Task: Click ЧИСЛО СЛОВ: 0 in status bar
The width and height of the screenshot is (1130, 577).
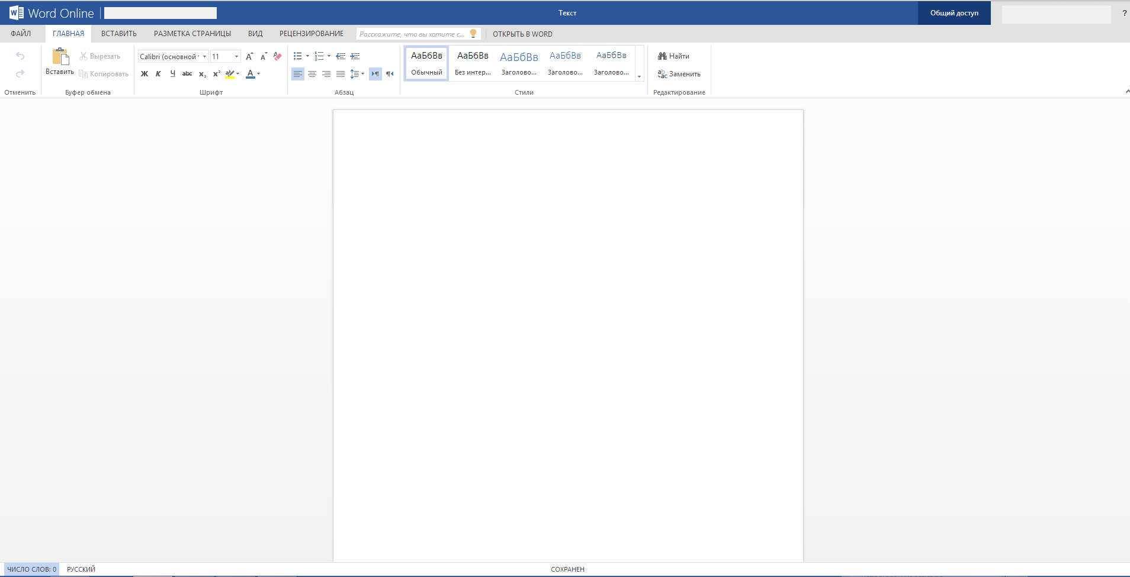Action: coord(32,569)
